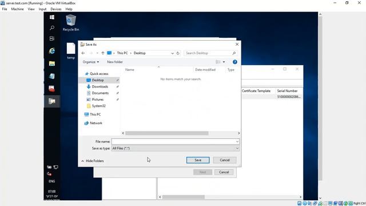Launch Internet Explorer from the VM taskbar
This screenshot has height=206, width=366.
point(52,51)
